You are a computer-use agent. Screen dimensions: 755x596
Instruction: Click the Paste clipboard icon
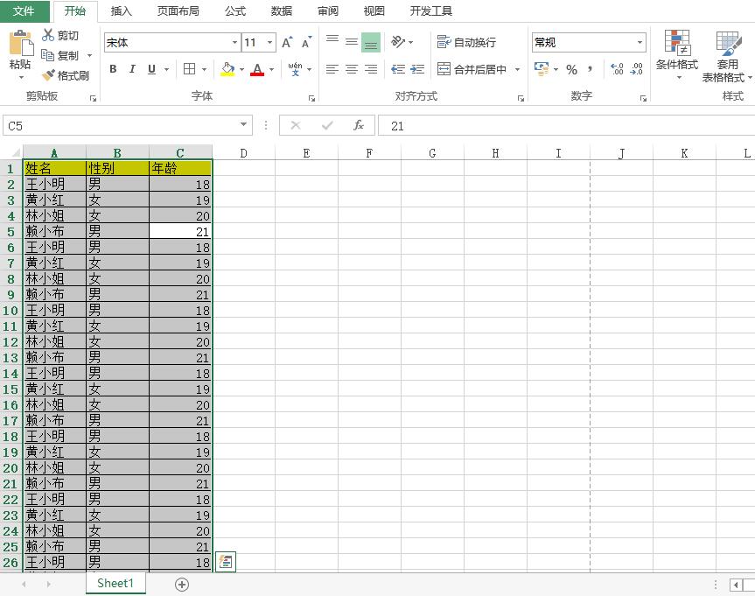(x=21, y=45)
